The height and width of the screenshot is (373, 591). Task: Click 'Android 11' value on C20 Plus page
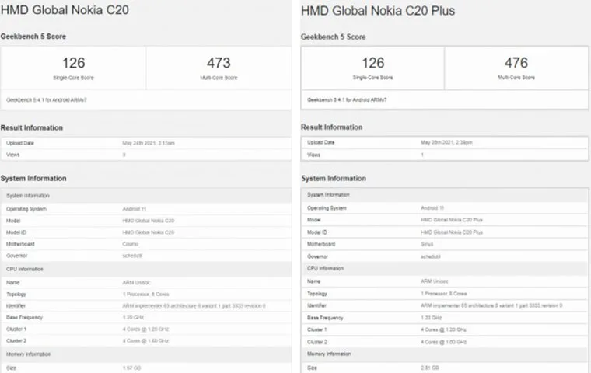(x=432, y=208)
